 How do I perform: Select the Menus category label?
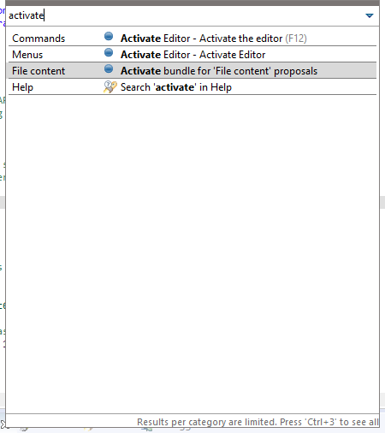tap(27, 55)
